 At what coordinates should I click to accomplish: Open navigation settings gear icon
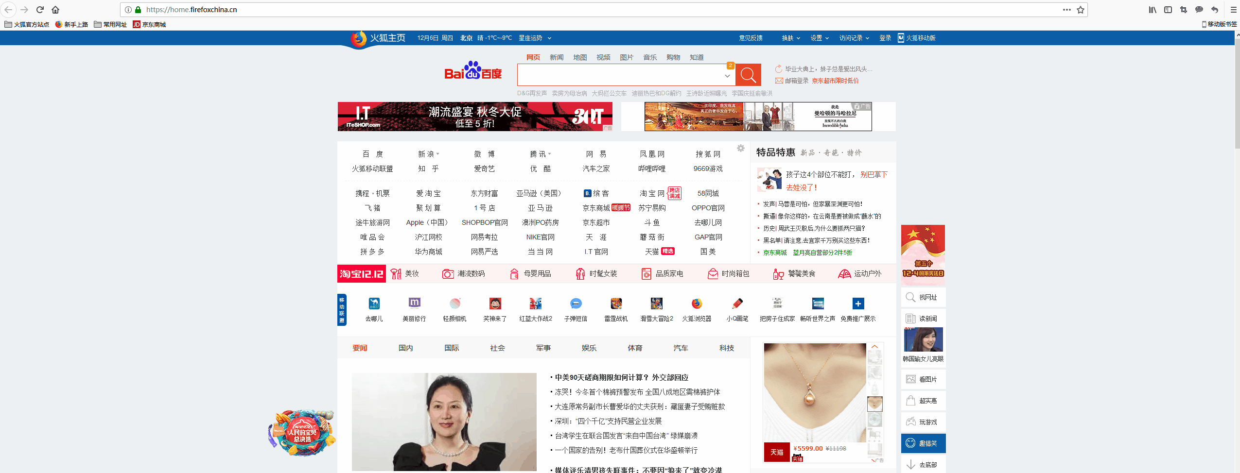741,148
